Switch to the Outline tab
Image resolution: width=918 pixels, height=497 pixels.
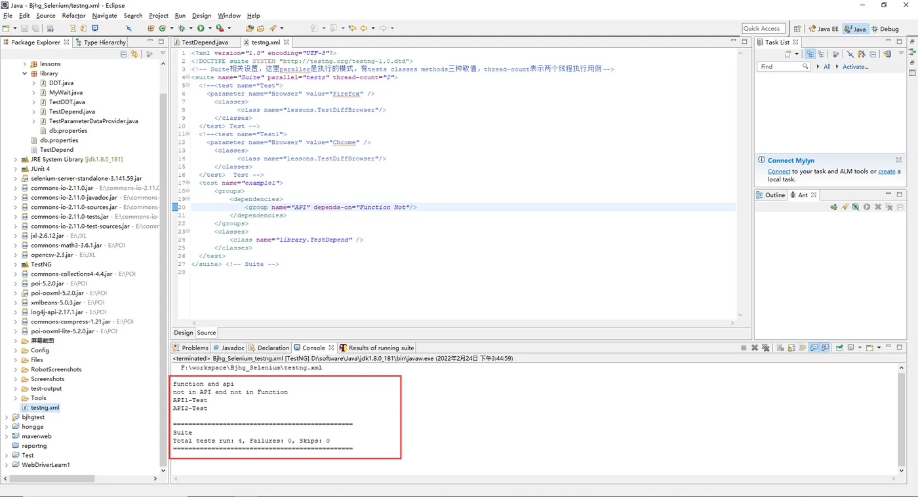click(770, 194)
